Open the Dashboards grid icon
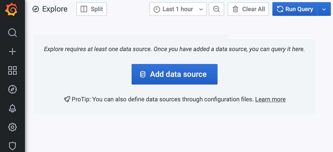The height and width of the screenshot is (152, 333). (x=12, y=71)
